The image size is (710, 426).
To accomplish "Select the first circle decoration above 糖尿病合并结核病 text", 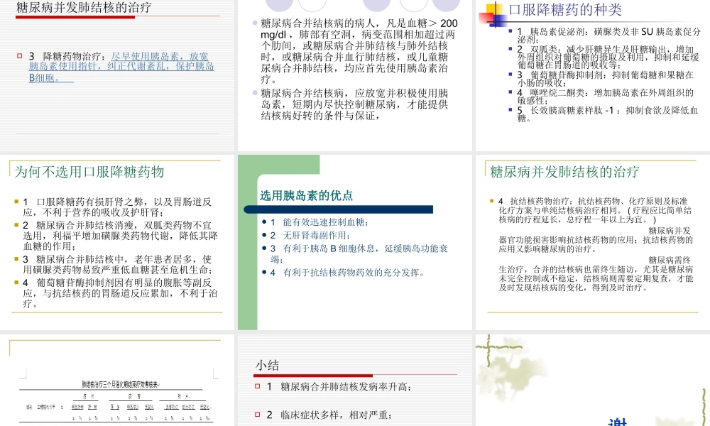I will (280, 4).
